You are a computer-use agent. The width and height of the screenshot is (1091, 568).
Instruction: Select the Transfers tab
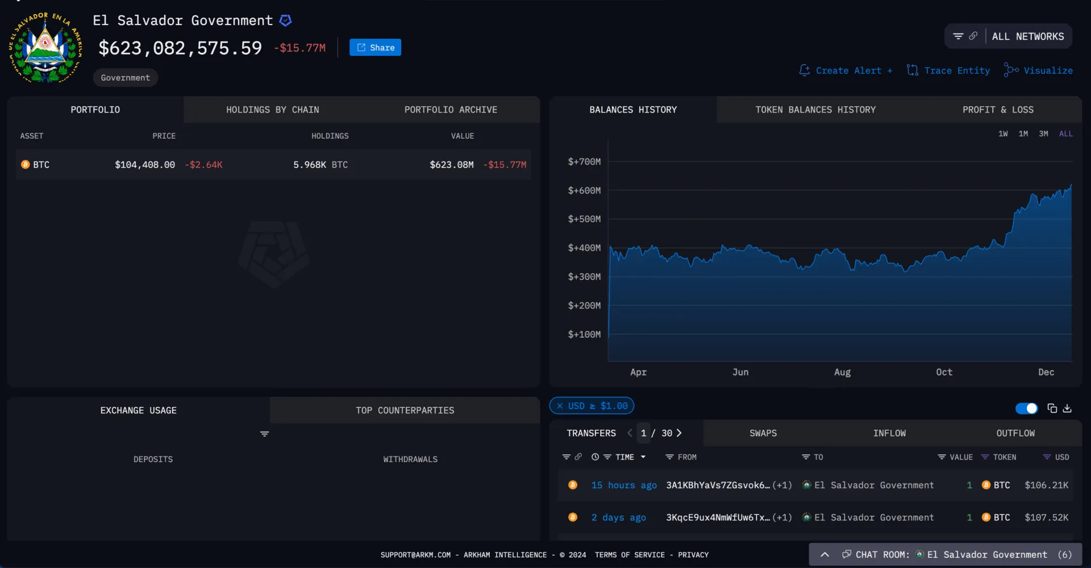(591, 433)
